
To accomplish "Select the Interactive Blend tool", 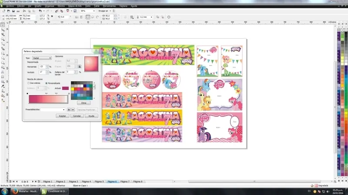I will [x=3, y=82].
